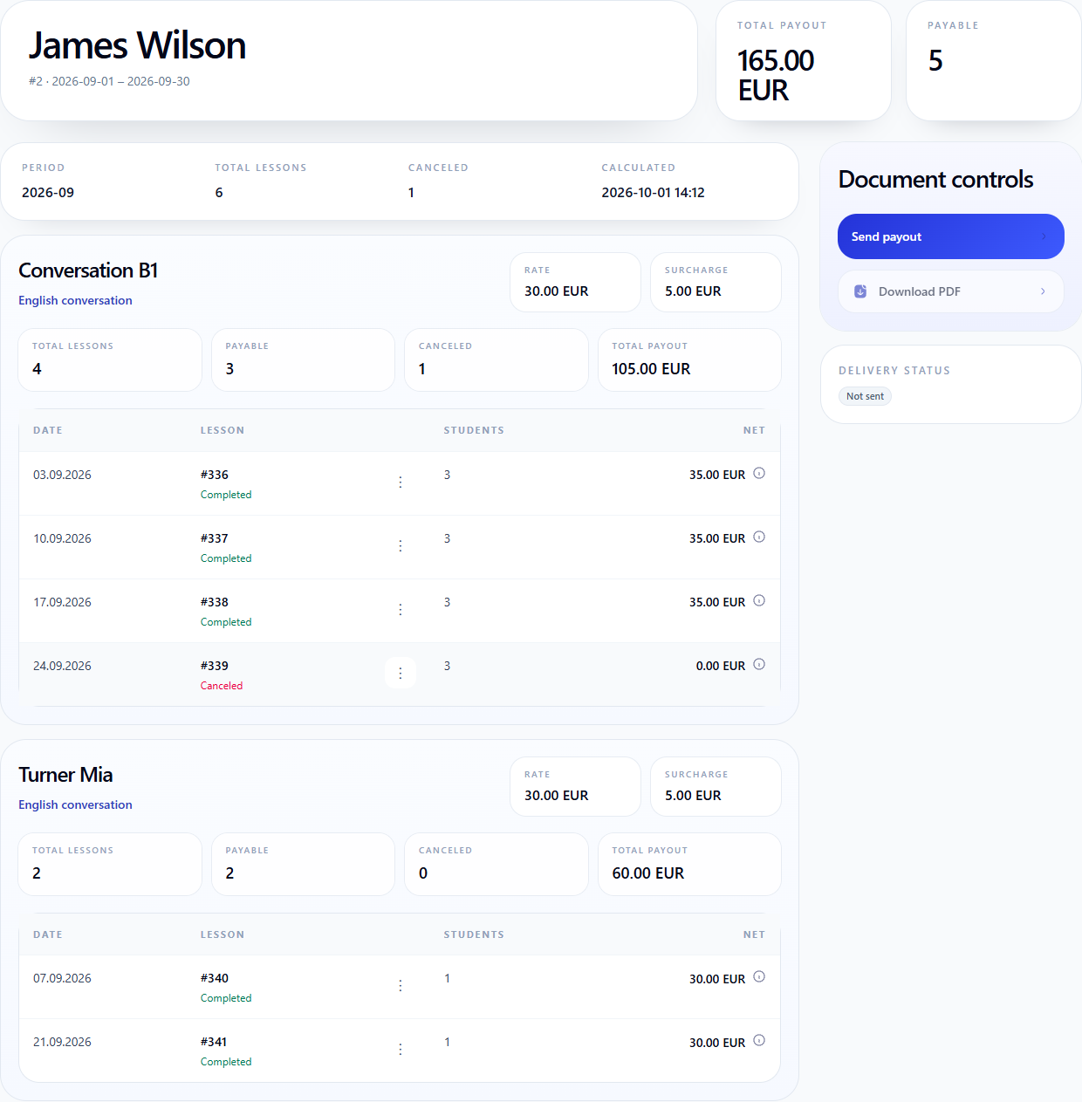The height and width of the screenshot is (1102, 1082).
Task: Click the lesson number #336
Action: pyautogui.click(x=215, y=475)
